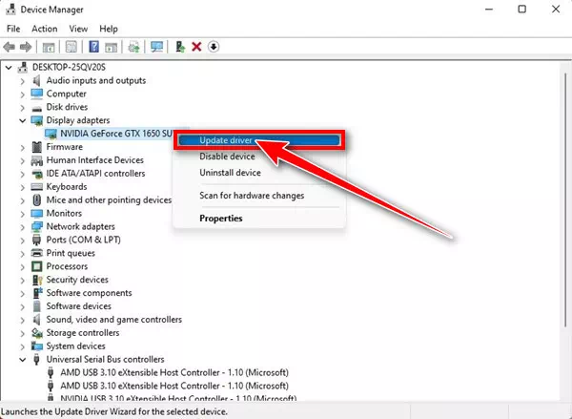Open the View menu

pyautogui.click(x=77, y=29)
